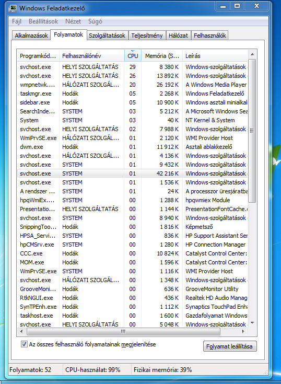Click the NT Kernel & System description
The height and width of the screenshot is (384, 281).
[210, 120]
